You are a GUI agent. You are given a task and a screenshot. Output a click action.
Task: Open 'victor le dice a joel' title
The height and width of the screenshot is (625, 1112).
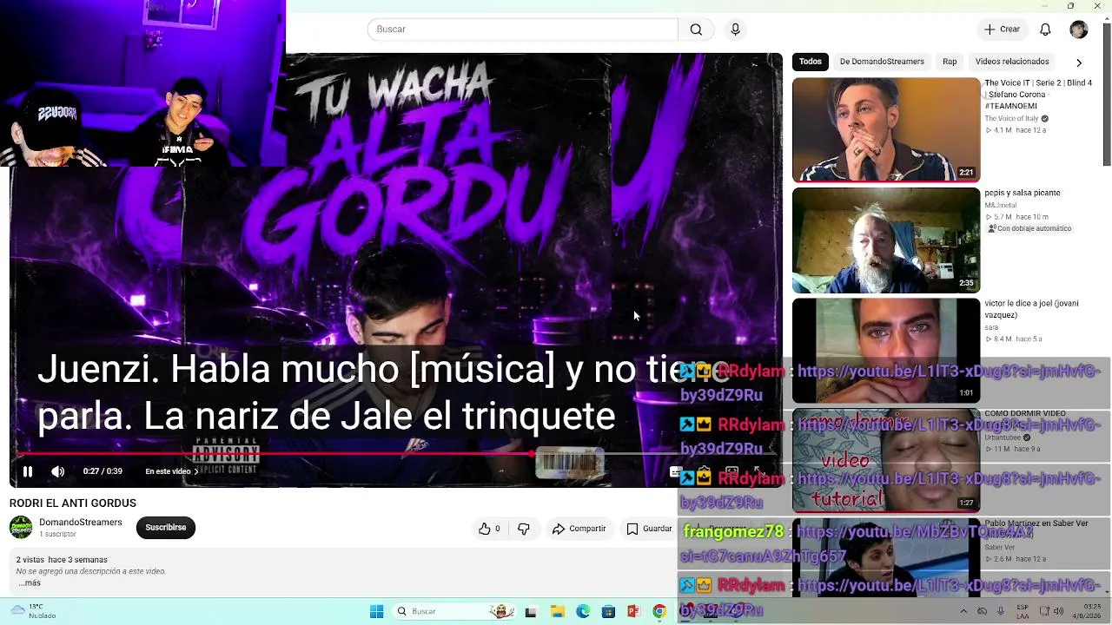click(1031, 309)
